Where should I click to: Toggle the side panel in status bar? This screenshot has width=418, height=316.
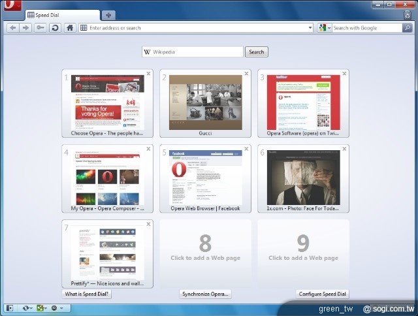click(9, 308)
